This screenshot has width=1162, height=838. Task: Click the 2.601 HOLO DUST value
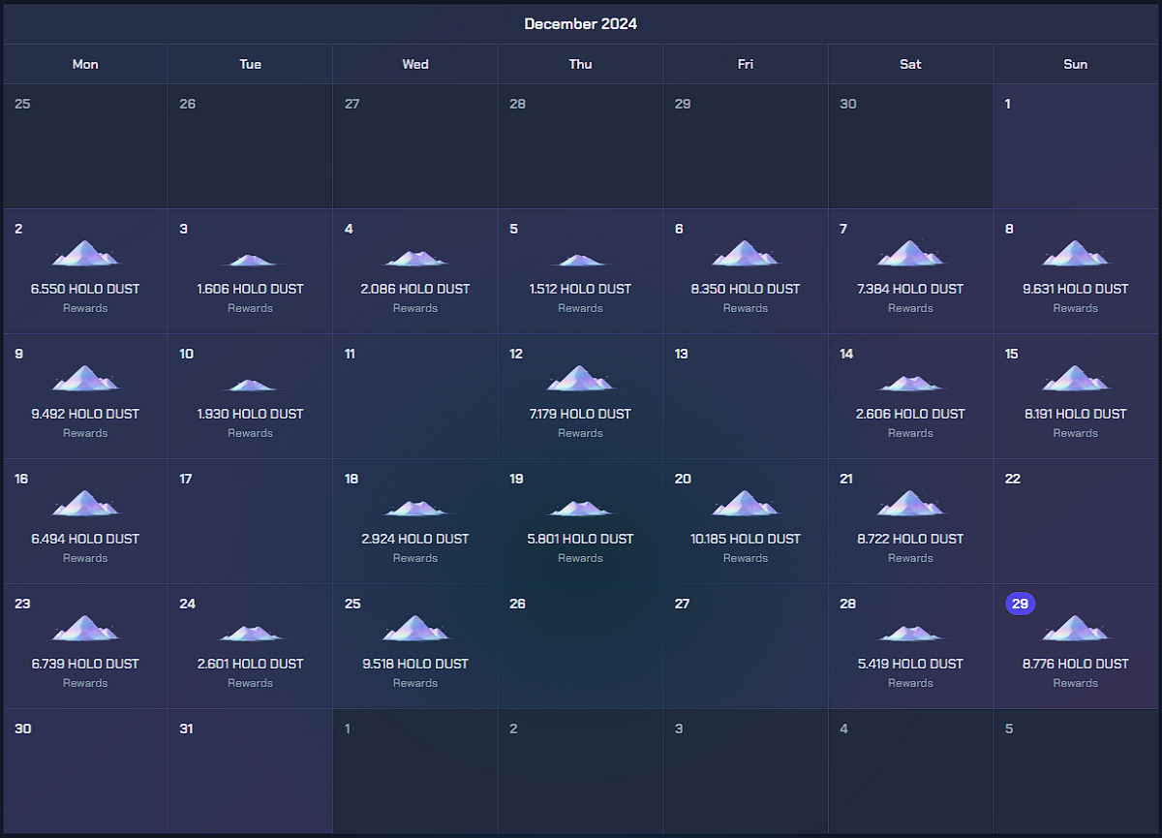(250, 664)
